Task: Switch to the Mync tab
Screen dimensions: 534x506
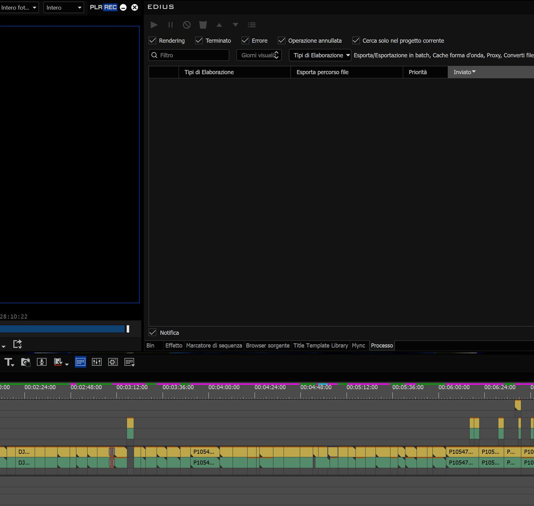Action: 358,345
